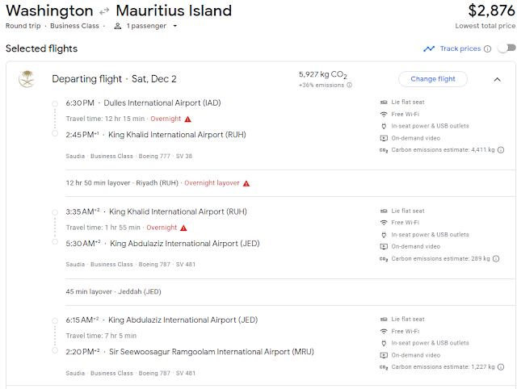Collapse the departing flight details chevron
The image size is (517, 389).
[498, 79]
